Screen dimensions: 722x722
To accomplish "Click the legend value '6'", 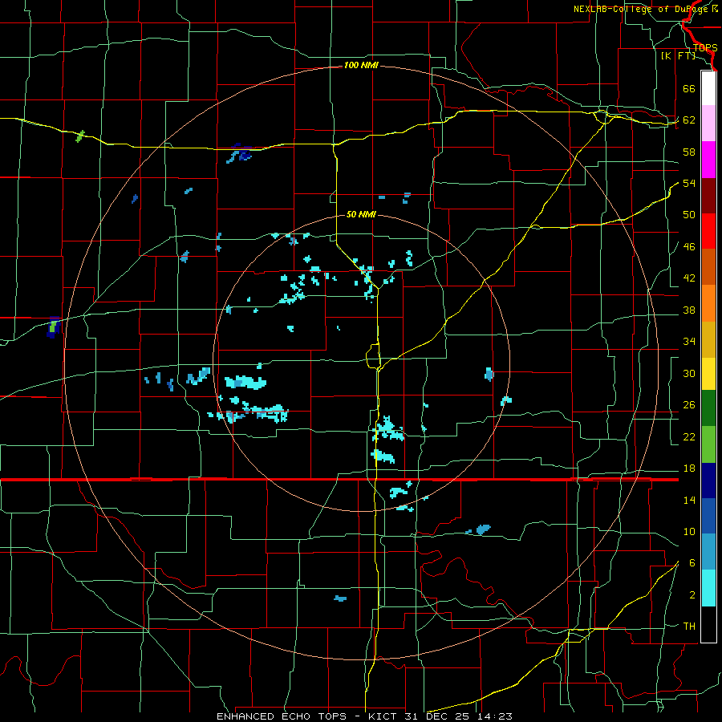I will coord(692,563).
